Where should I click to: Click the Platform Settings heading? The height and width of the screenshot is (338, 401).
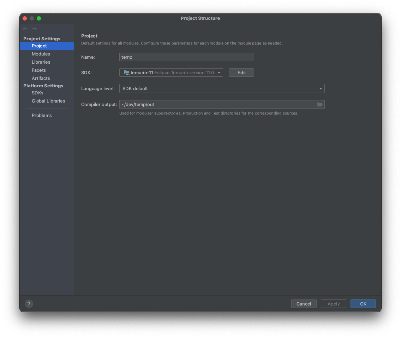(x=43, y=86)
